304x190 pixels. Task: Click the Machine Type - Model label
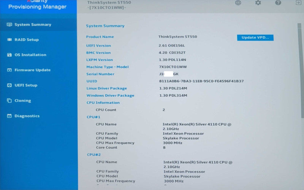click(108, 67)
